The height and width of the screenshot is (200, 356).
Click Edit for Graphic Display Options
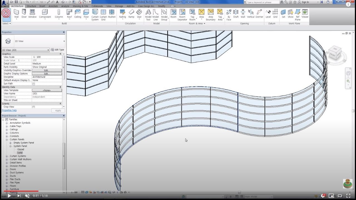pos(47,74)
